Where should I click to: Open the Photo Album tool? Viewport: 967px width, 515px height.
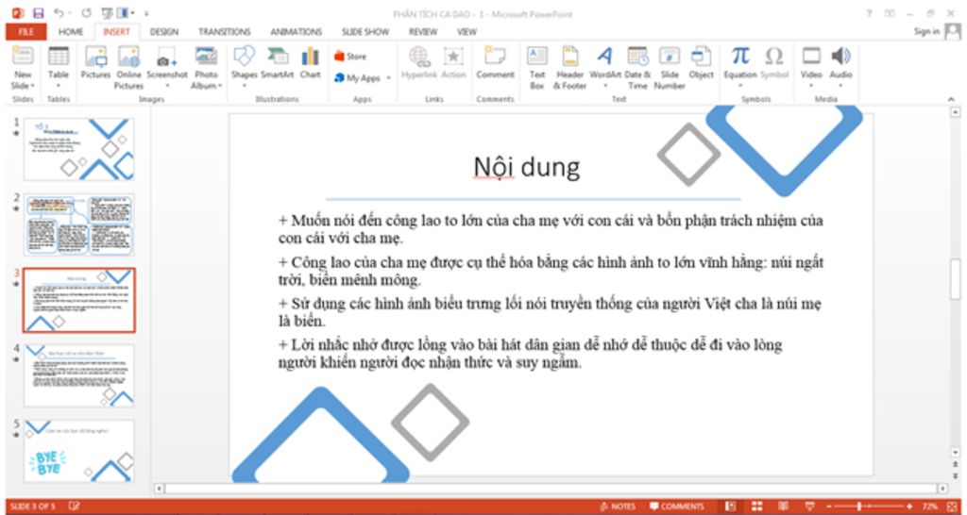206,68
